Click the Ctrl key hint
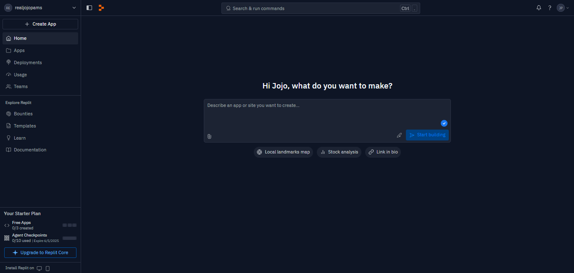Viewport: 574px width, 273px height. coord(405,8)
